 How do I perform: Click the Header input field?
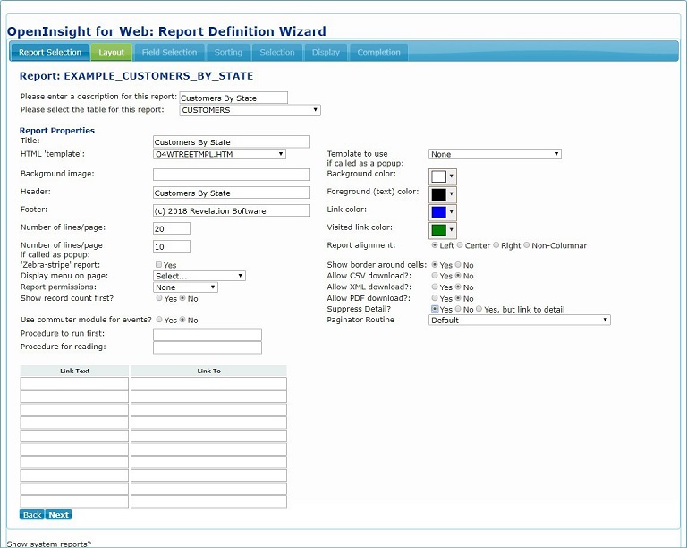pyautogui.click(x=231, y=193)
